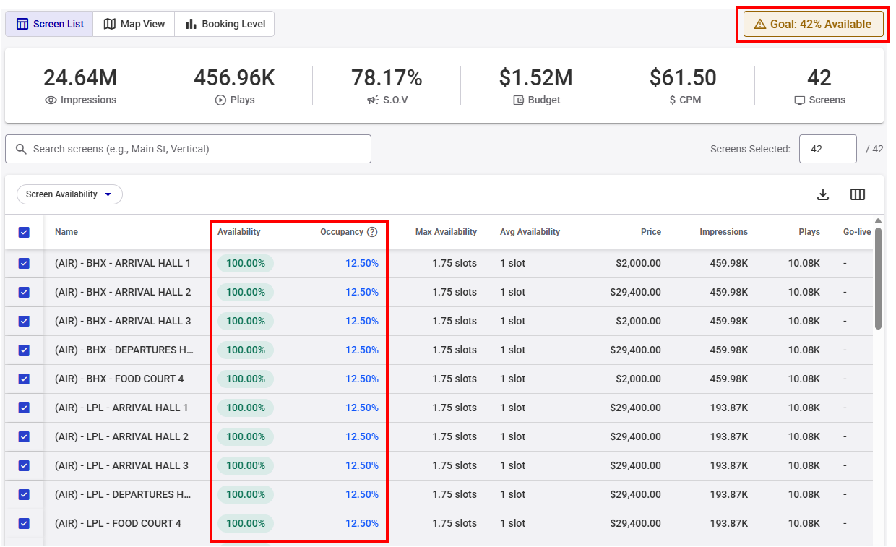Image resolution: width=896 pixels, height=547 pixels.
Task: Click the play icon beside Plays
Action: pos(220,100)
